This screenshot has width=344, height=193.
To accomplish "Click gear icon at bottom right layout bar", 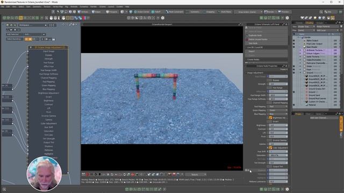I will point(287,189).
